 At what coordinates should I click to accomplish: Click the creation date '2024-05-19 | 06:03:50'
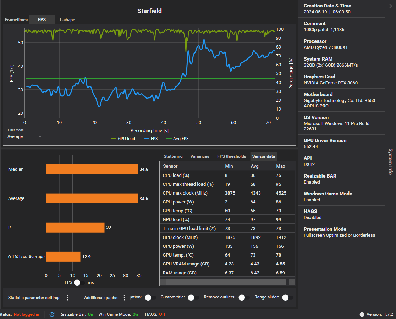point(327,12)
